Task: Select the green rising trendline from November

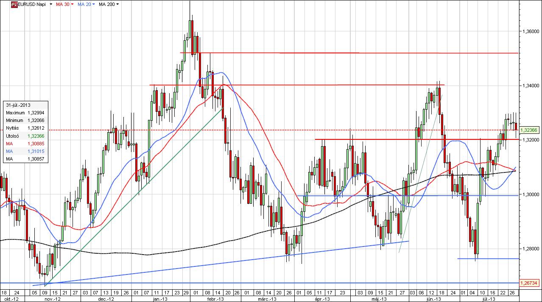Action: pos(134,197)
